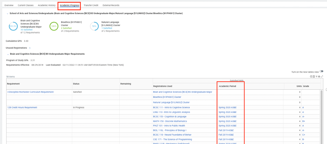Switch to the Overview tab

9,5
